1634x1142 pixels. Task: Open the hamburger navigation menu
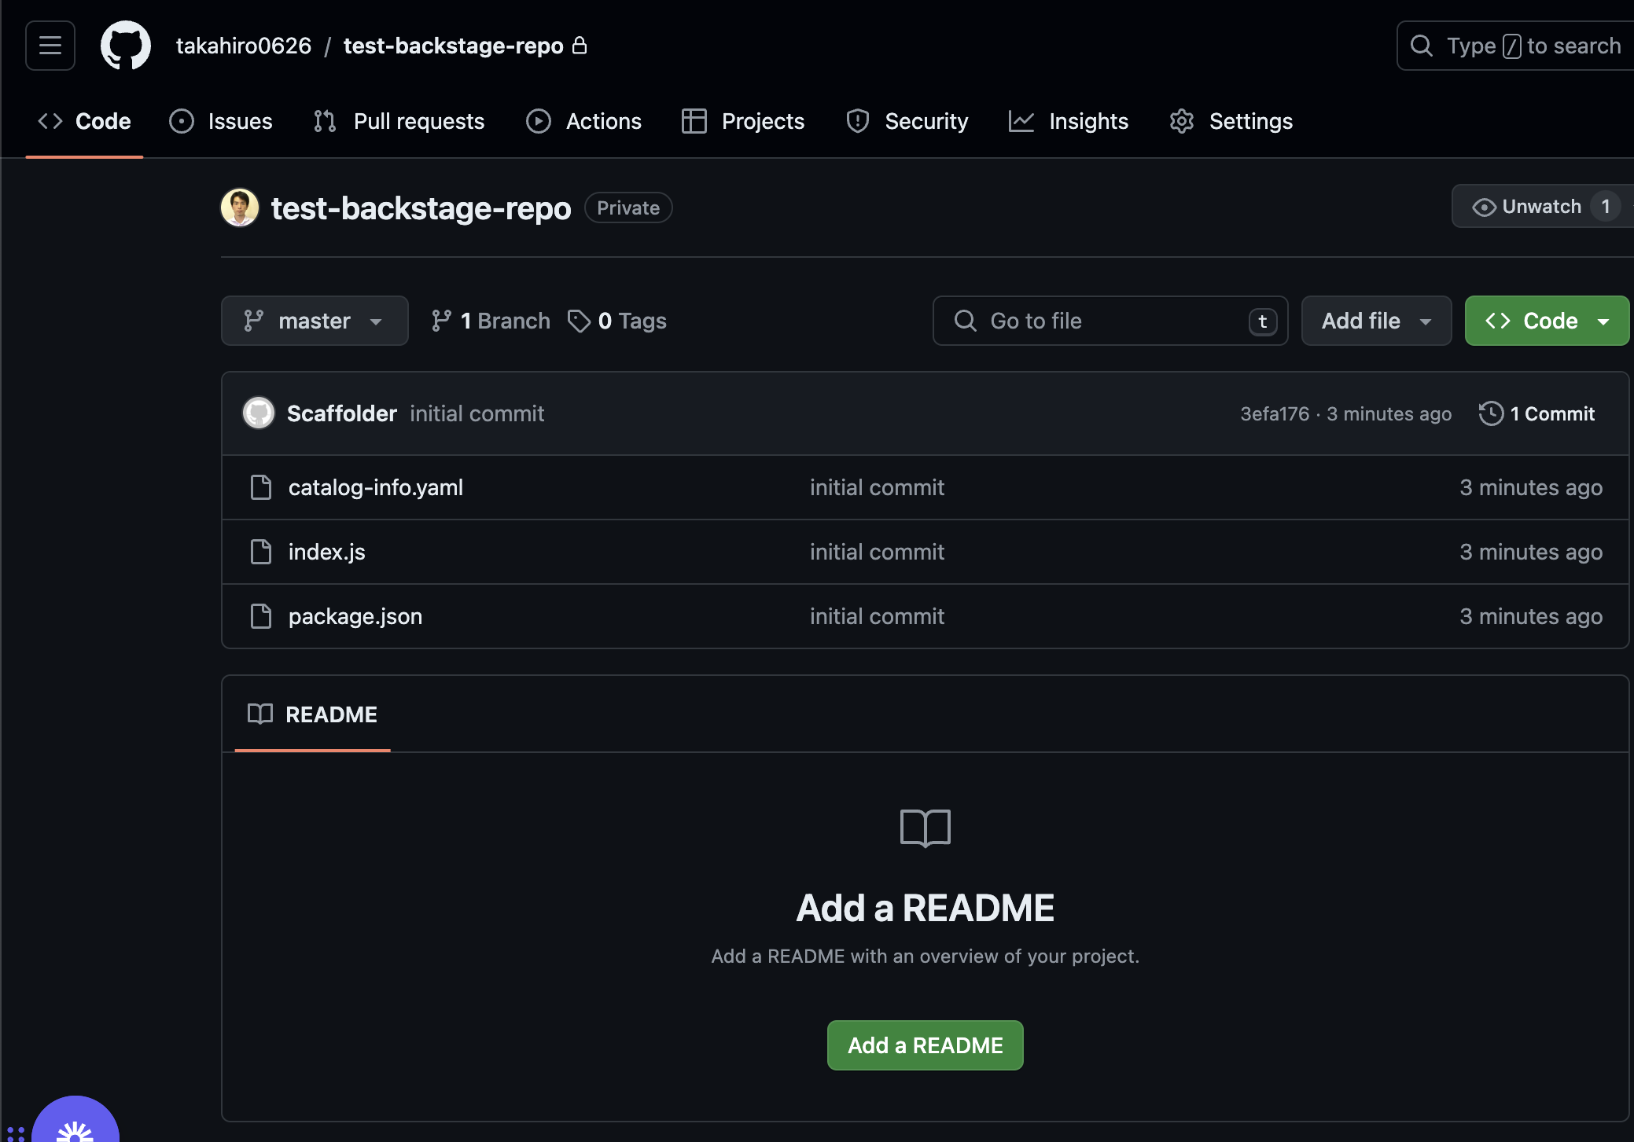pyautogui.click(x=50, y=46)
